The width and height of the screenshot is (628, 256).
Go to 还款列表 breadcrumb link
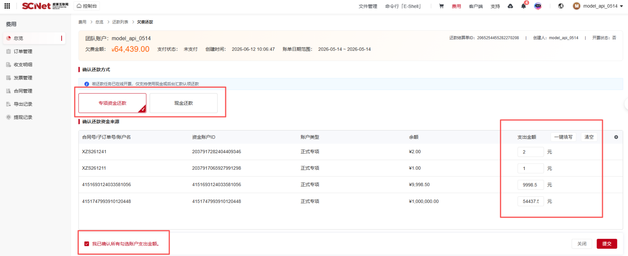120,22
